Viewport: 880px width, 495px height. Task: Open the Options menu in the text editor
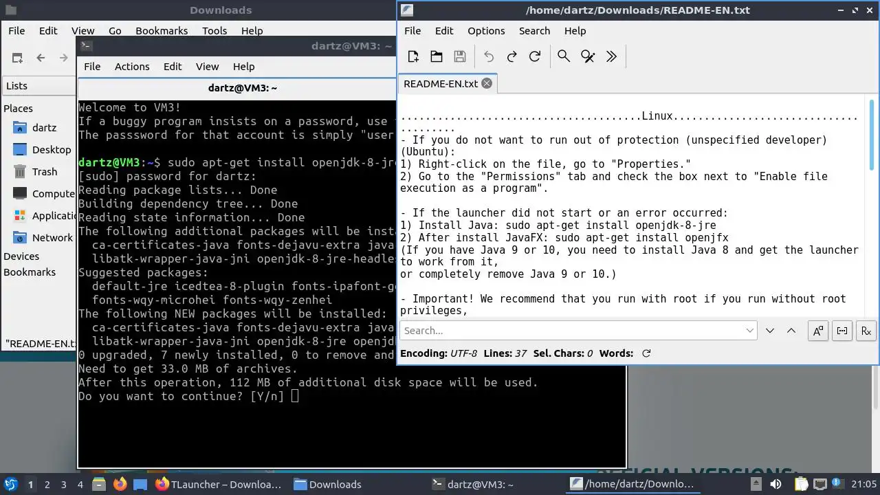(486, 31)
